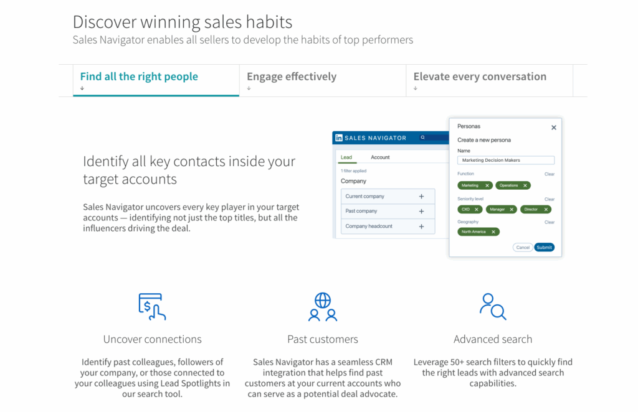Click the Past customers globe-people icon
This screenshot has width=638, height=412.
click(x=322, y=306)
